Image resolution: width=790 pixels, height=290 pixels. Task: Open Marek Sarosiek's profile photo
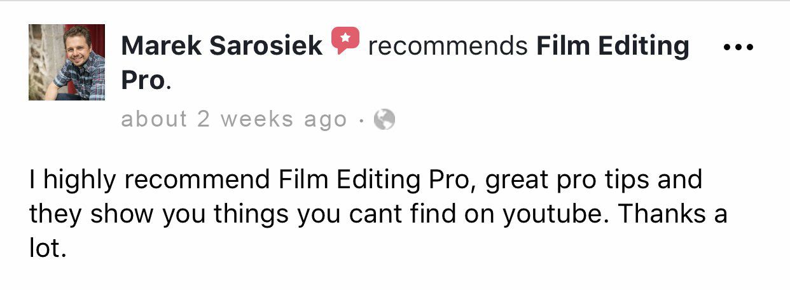[x=67, y=62]
